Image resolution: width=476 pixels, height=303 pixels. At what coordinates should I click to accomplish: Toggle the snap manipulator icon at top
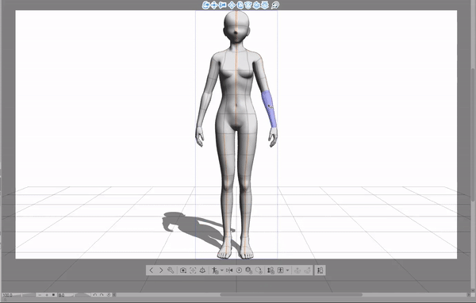tap(275, 5)
